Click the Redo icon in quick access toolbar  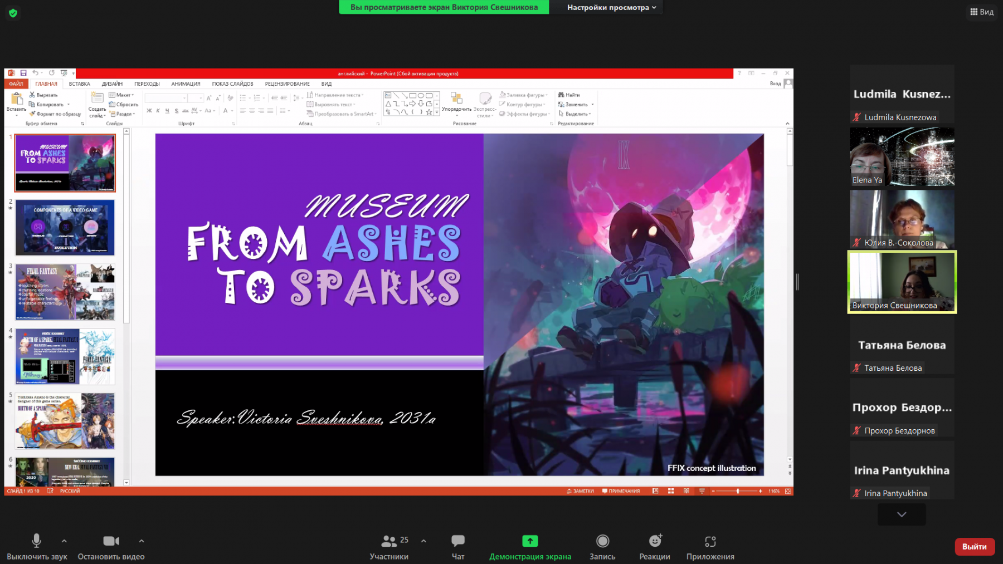coord(51,73)
